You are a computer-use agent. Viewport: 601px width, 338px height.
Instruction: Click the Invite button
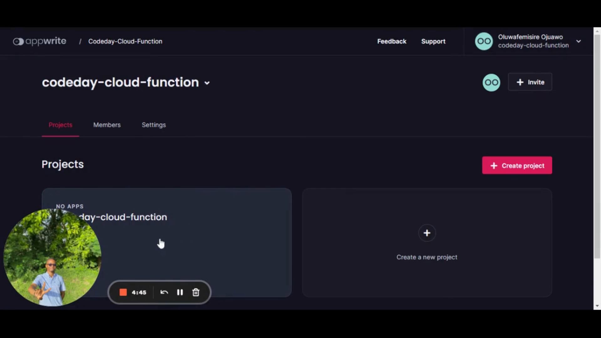pyautogui.click(x=530, y=82)
